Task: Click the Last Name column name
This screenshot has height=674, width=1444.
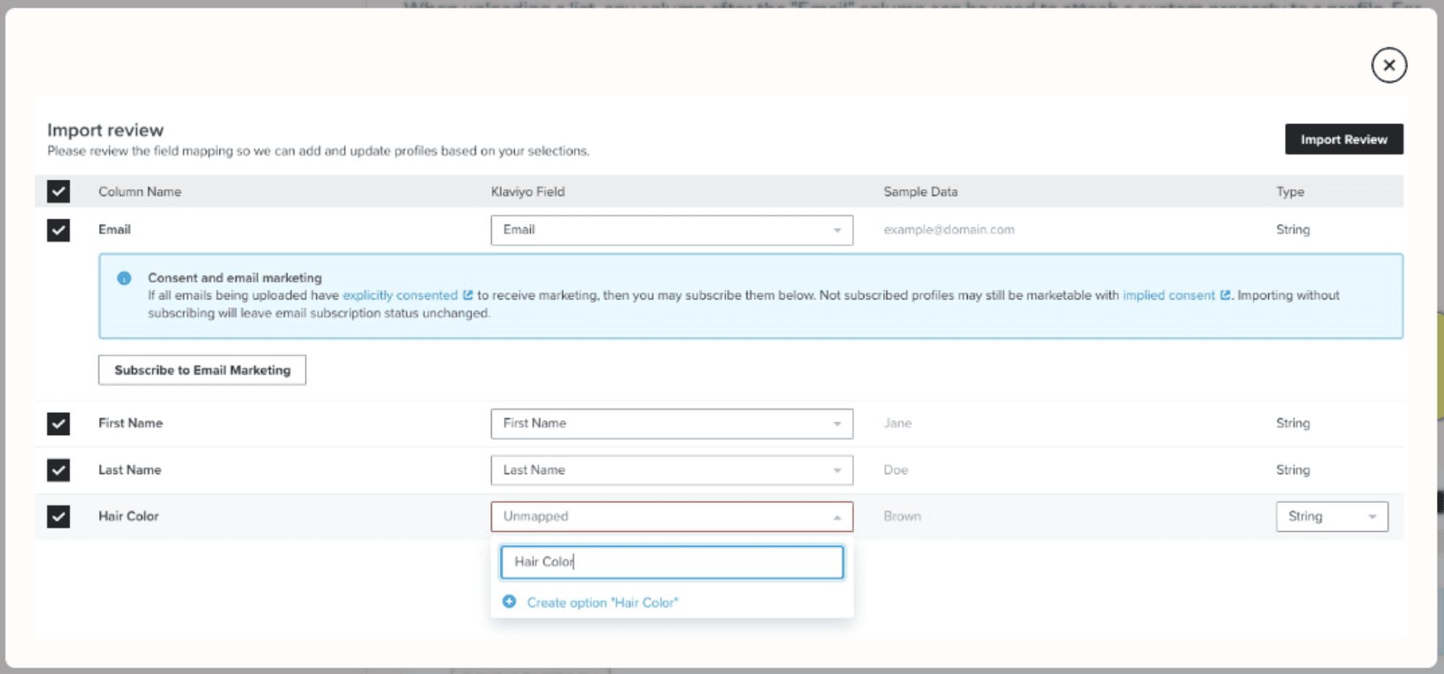Action: (130, 470)
